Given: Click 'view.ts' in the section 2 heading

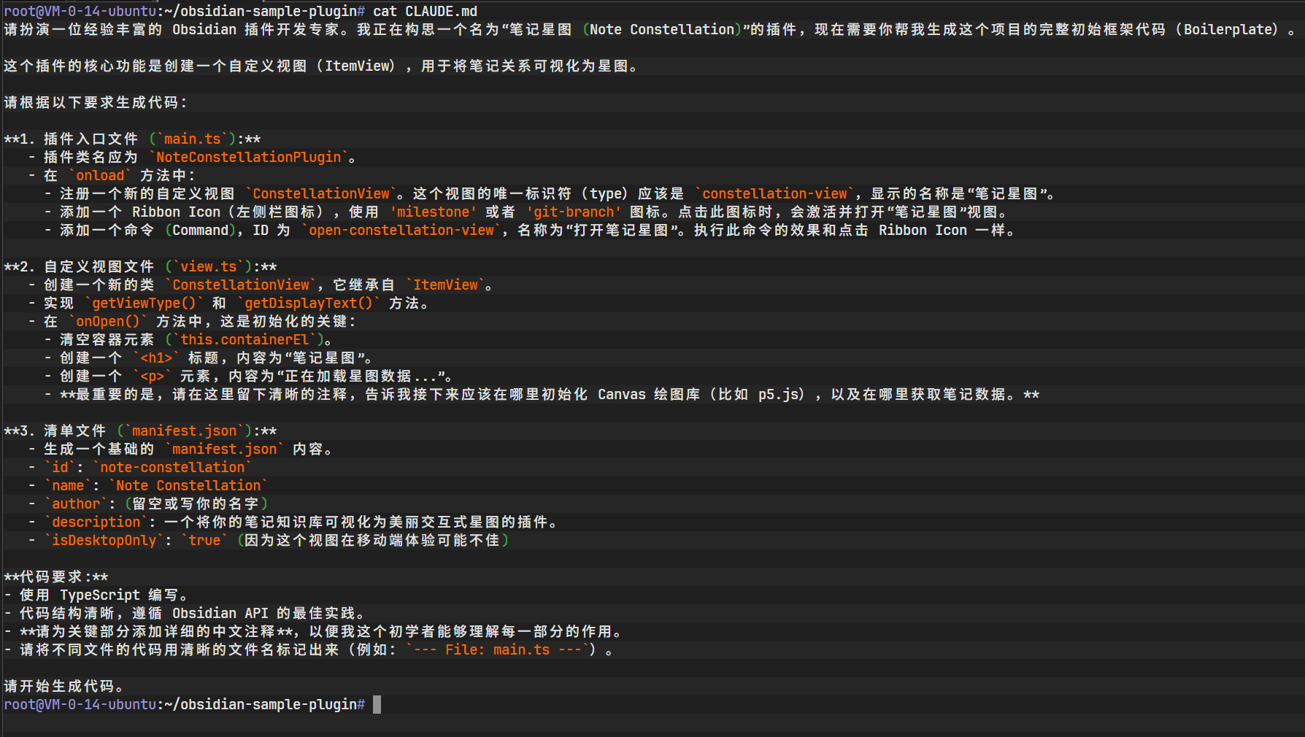Looking at the screenshot, I should coord(209,266).
